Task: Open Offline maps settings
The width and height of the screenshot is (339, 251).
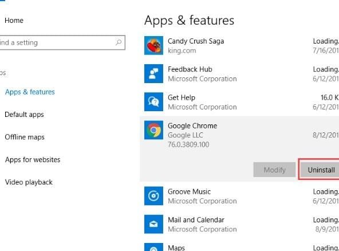Action: point(25,137)
